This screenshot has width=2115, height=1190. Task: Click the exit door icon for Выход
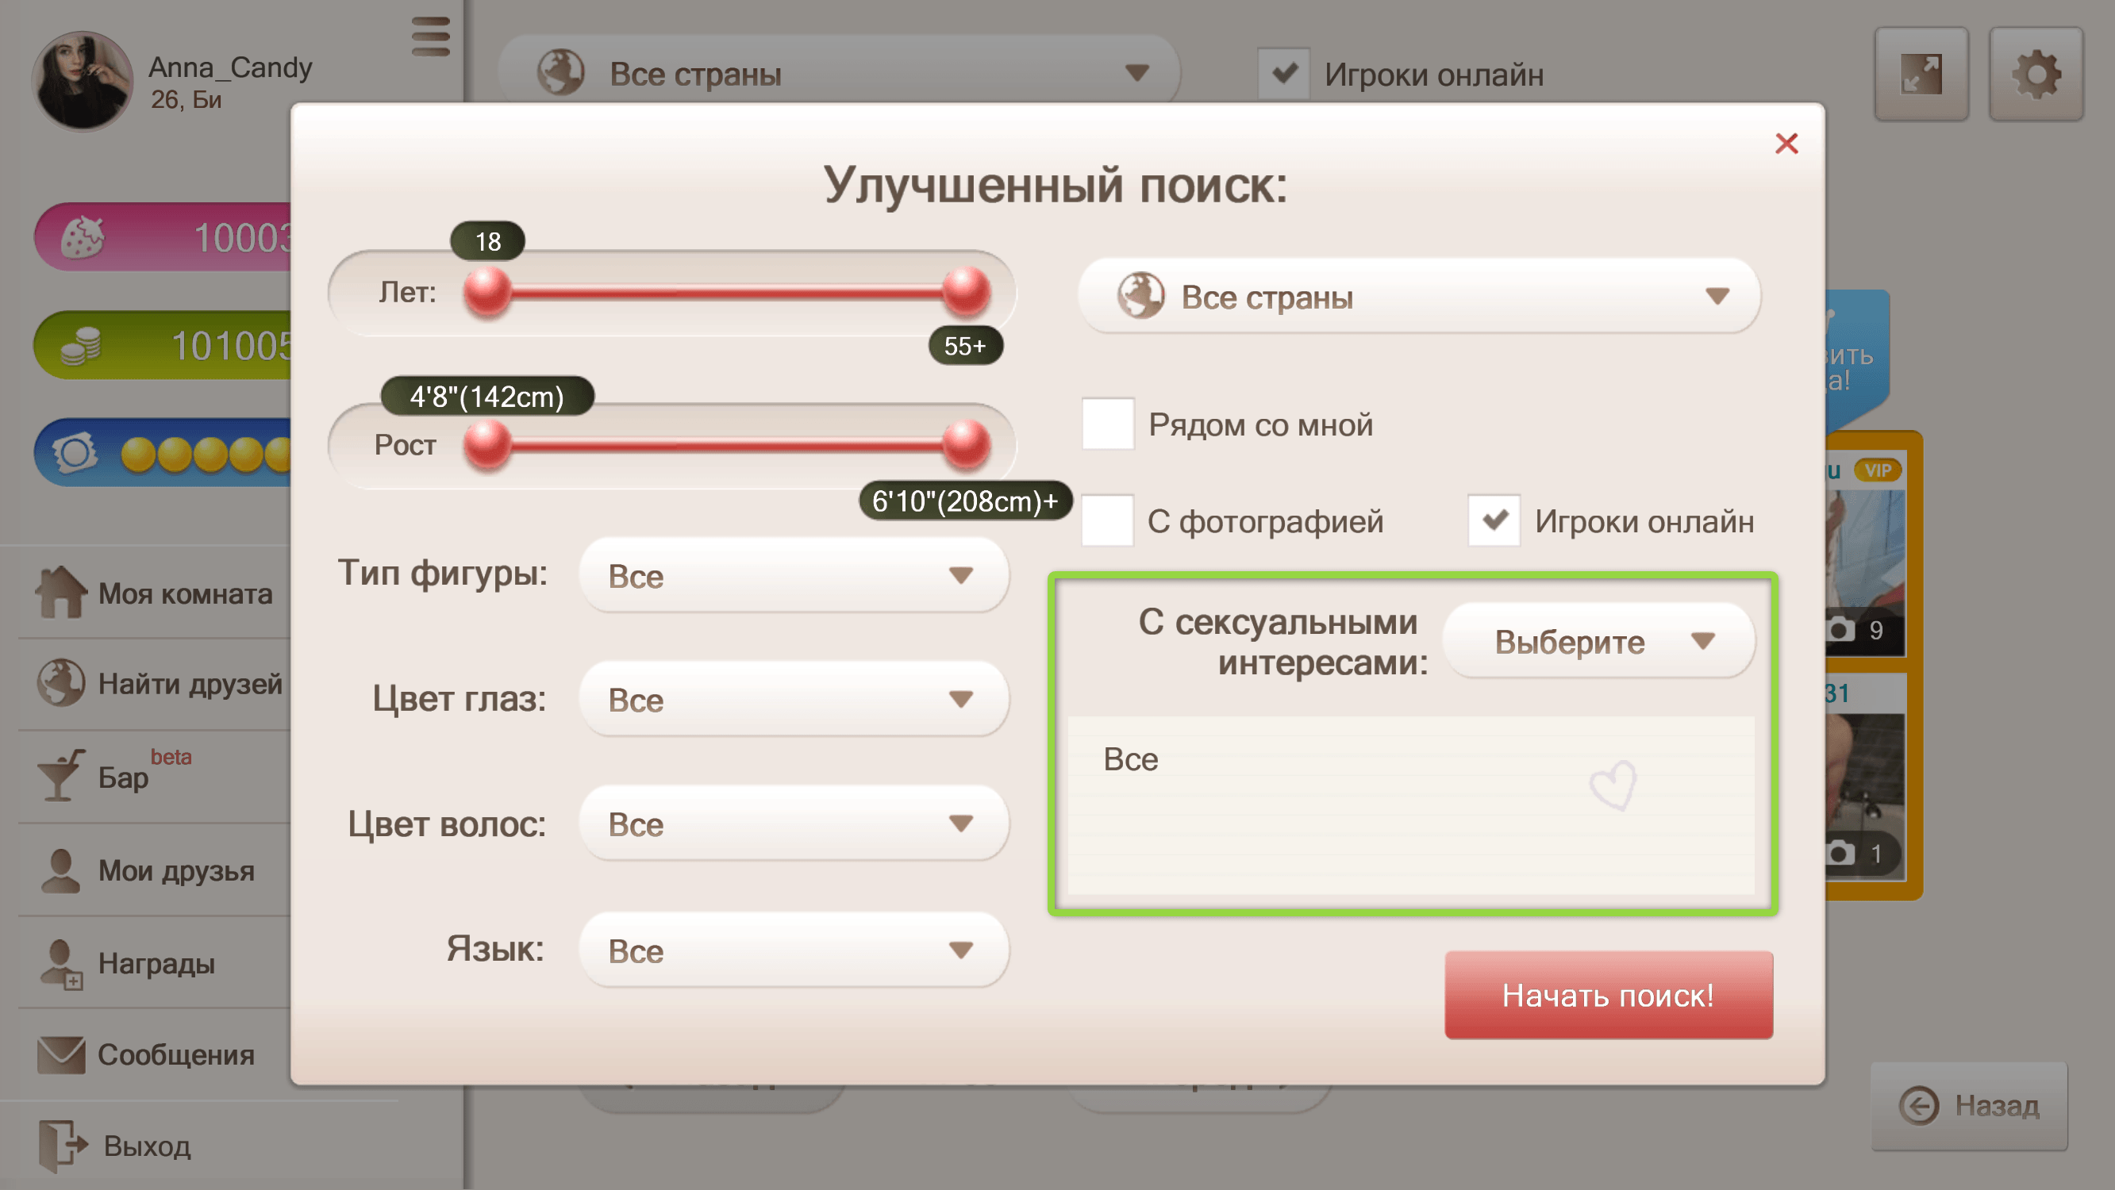(x=63, y=1146)
